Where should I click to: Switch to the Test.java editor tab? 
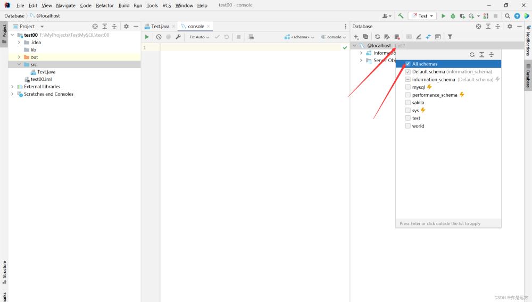click(160, 26)
